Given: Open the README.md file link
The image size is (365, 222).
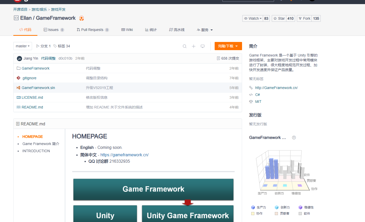Looking at the screenshot, I should pos(32,107).
